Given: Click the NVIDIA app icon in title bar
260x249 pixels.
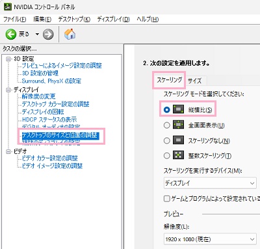Looking at the screenshot, I should coord(7,7).
